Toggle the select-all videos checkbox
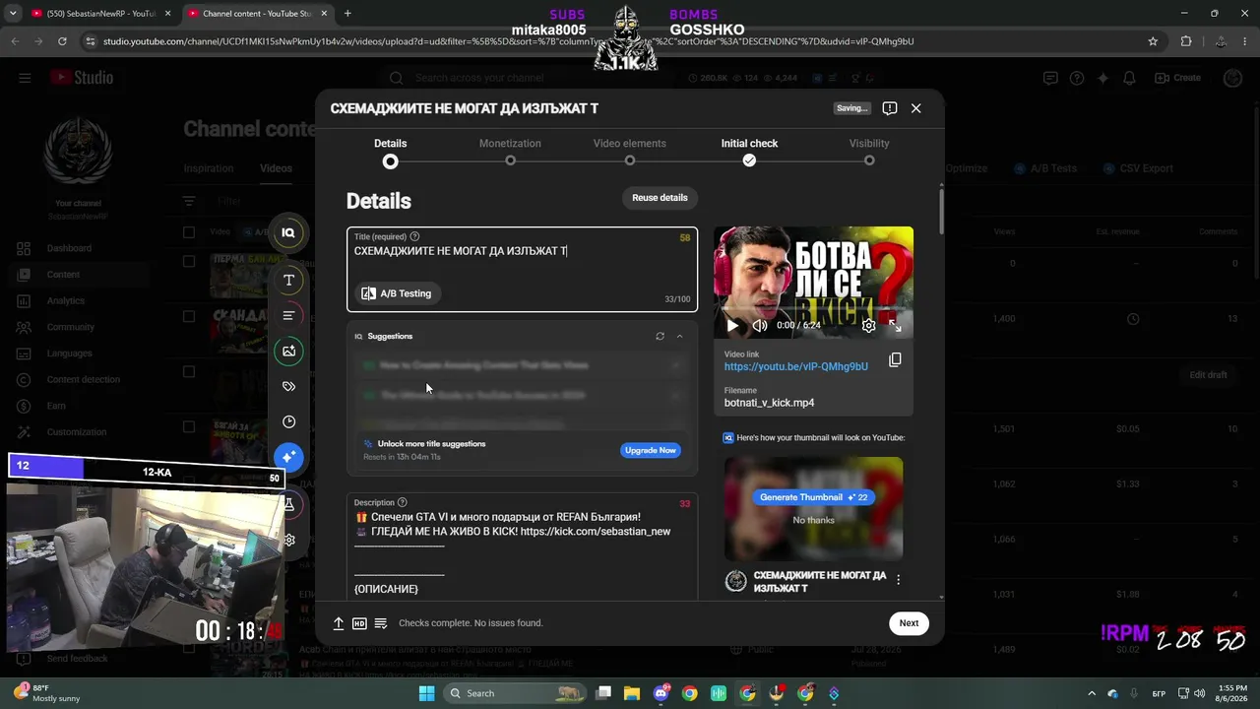1260x709 pixels. click(x=189, y=232)
